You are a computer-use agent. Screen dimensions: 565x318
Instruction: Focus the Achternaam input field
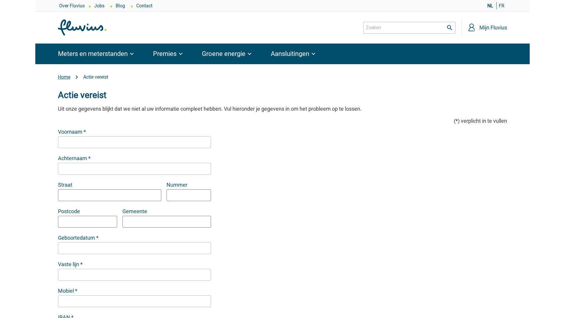[x=134, y=169]
